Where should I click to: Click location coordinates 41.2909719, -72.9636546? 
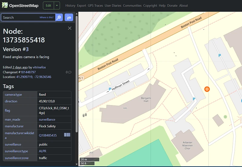coord(34,77)
